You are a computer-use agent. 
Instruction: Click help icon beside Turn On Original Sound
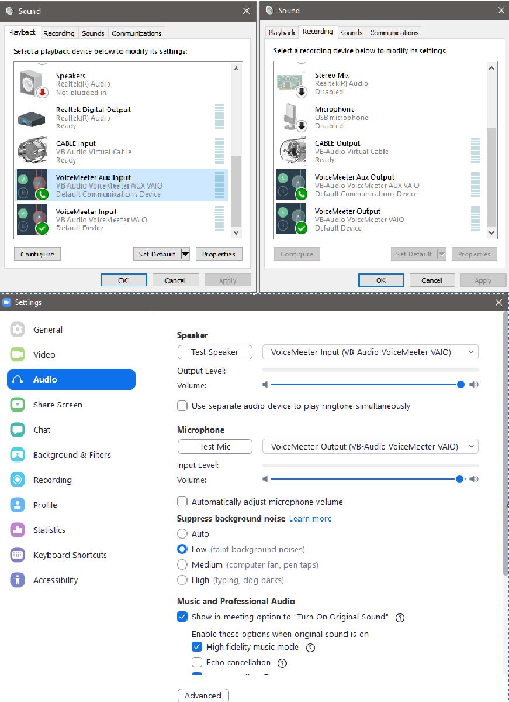pos(400,617)
